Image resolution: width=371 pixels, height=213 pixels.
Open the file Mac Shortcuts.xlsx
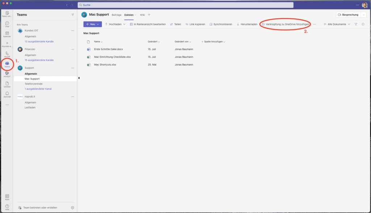[x=105, y=65]
